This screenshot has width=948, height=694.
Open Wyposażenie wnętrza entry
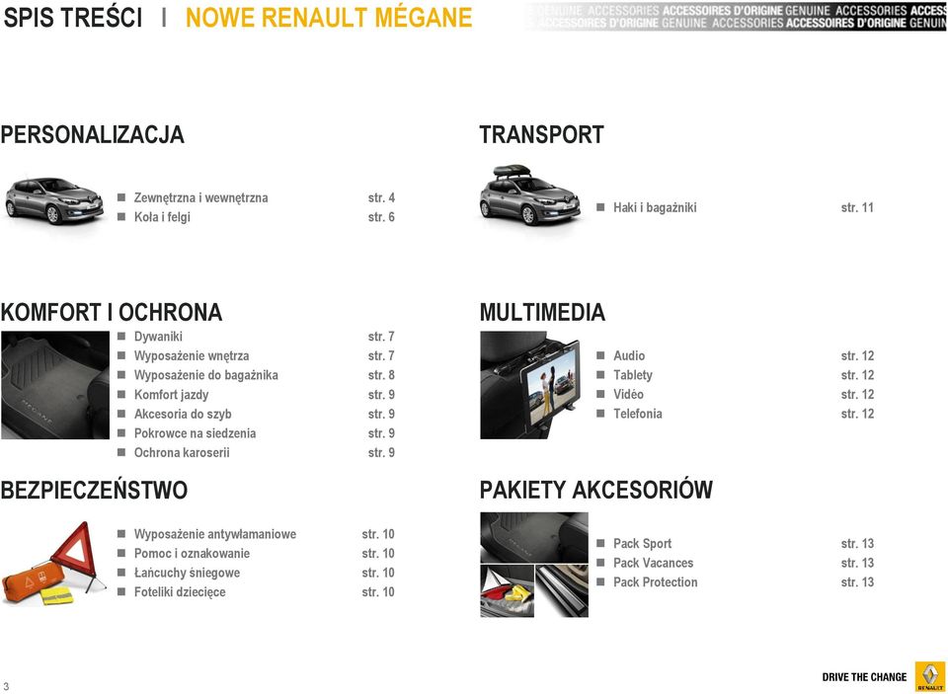pos(191,356)
